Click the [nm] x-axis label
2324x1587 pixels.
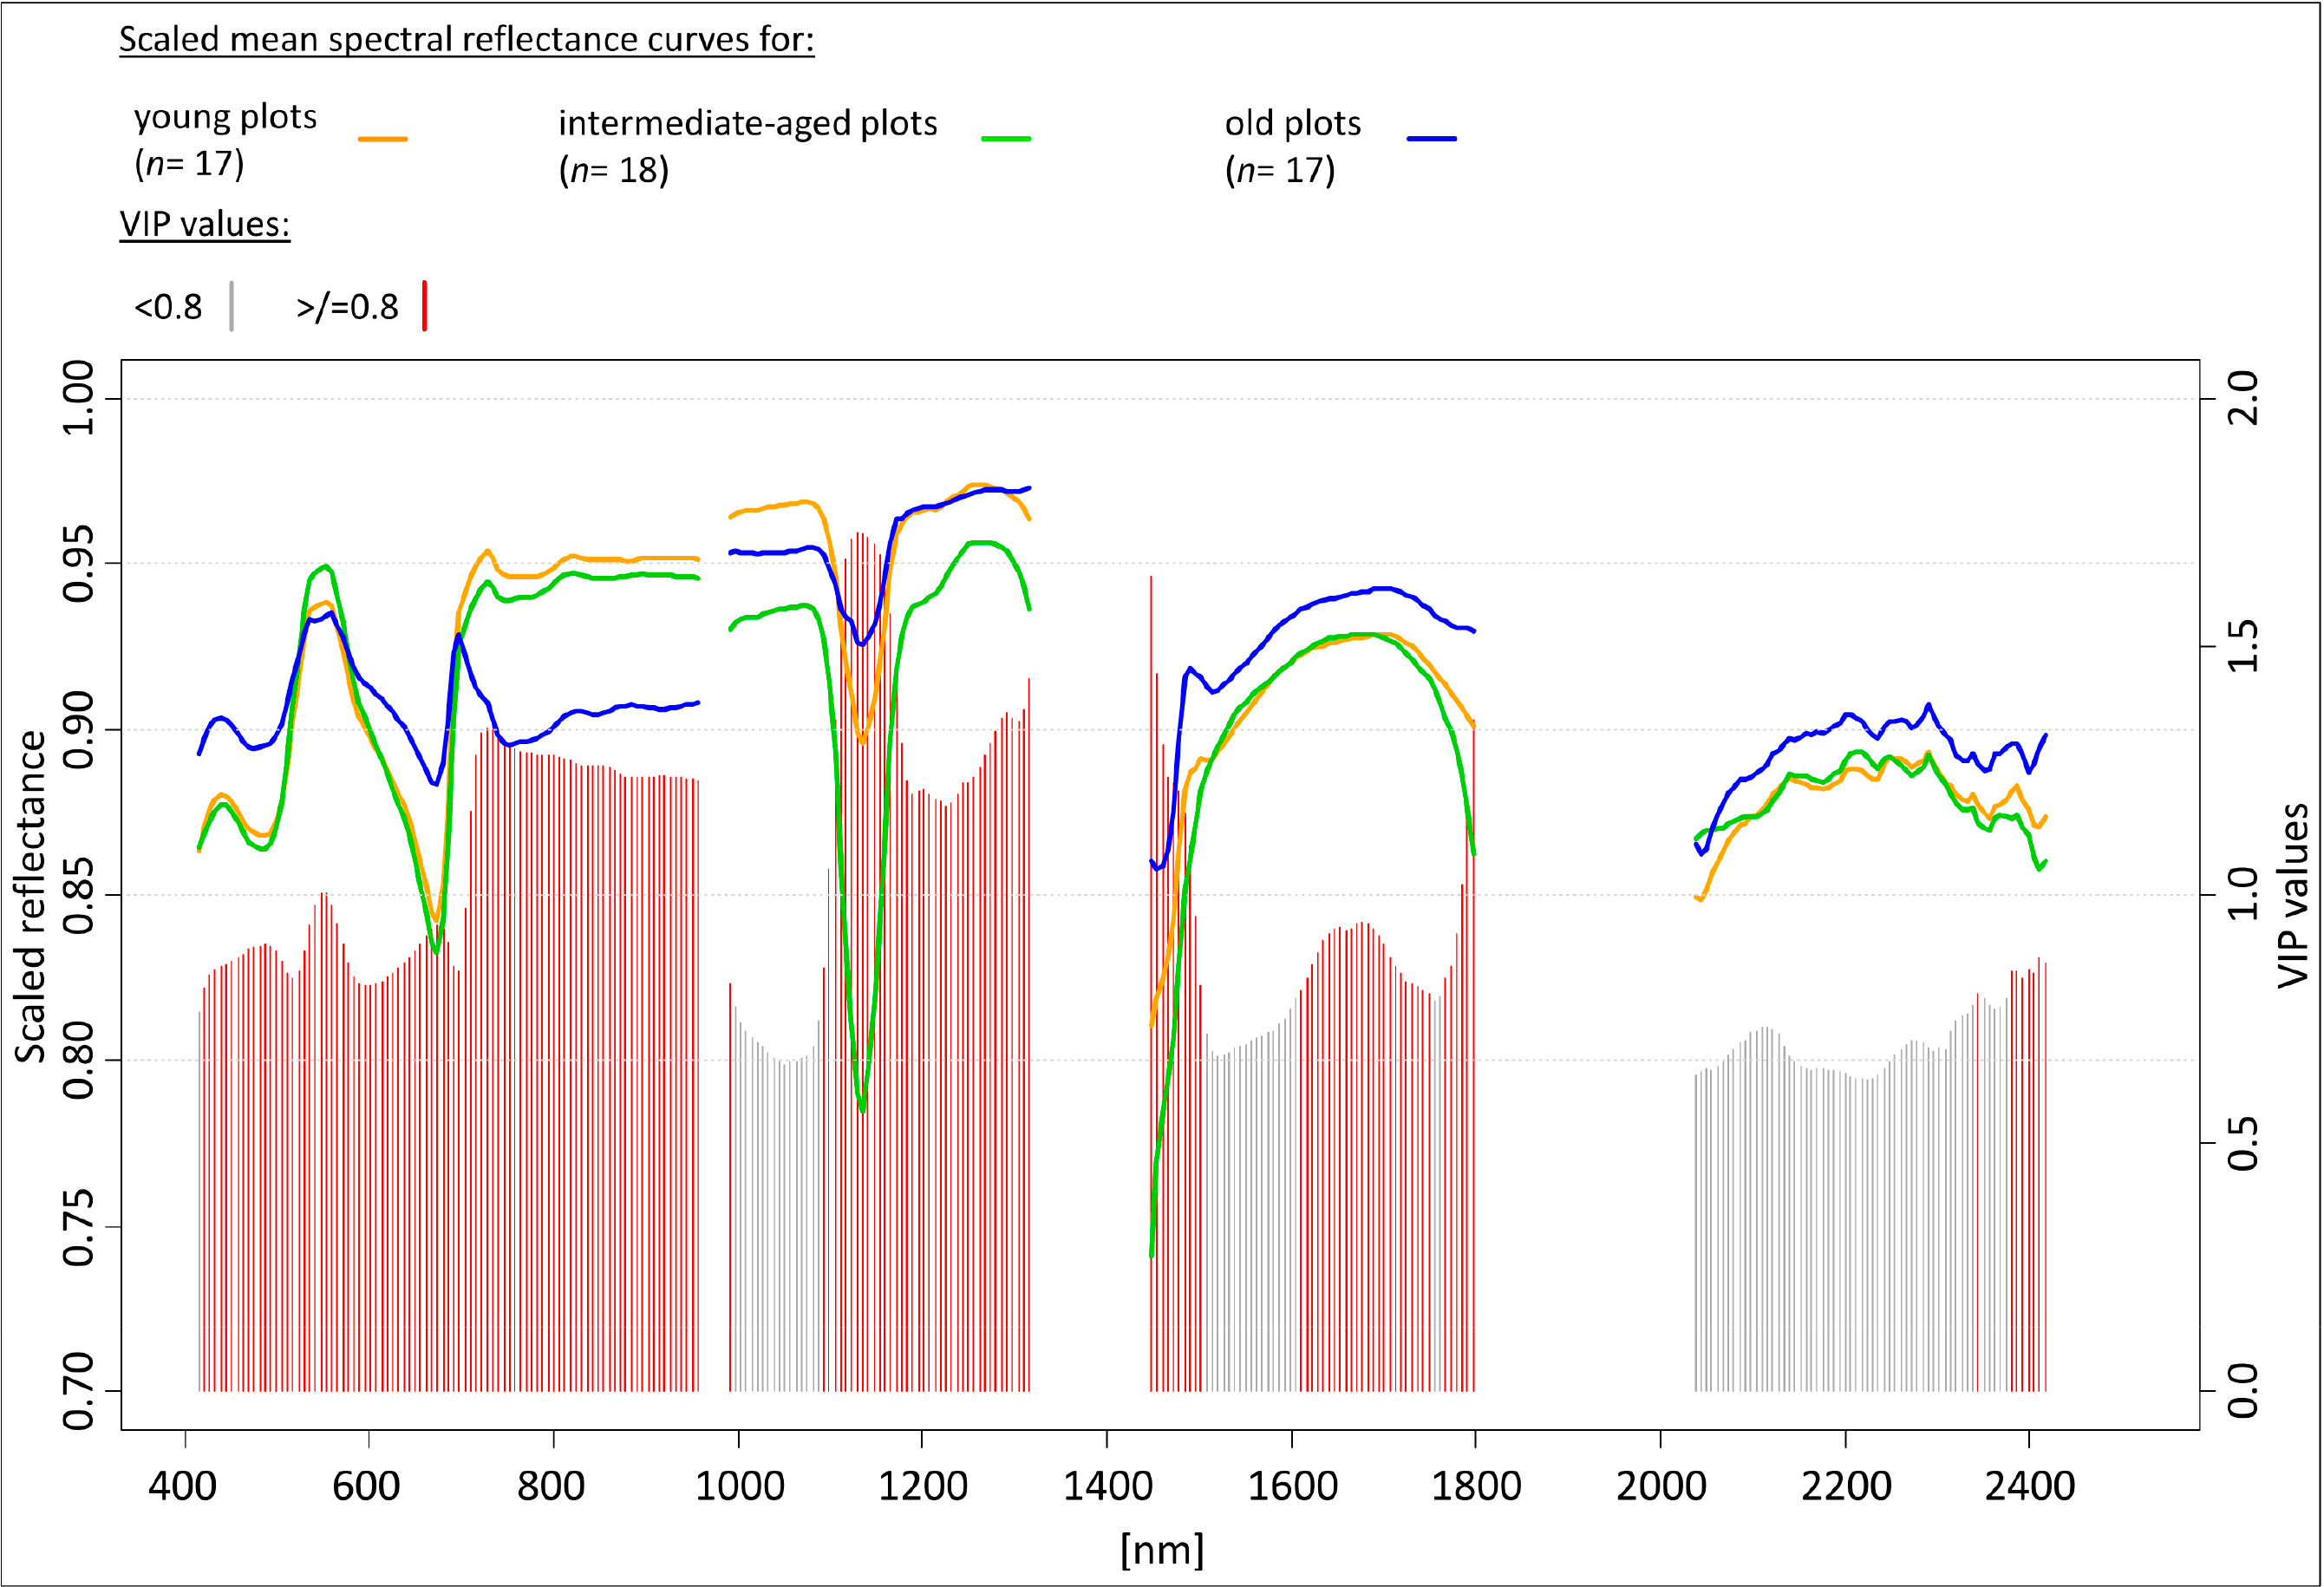click(1161, 1550)
